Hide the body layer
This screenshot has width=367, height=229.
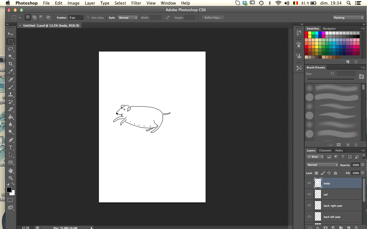[309, 183]
